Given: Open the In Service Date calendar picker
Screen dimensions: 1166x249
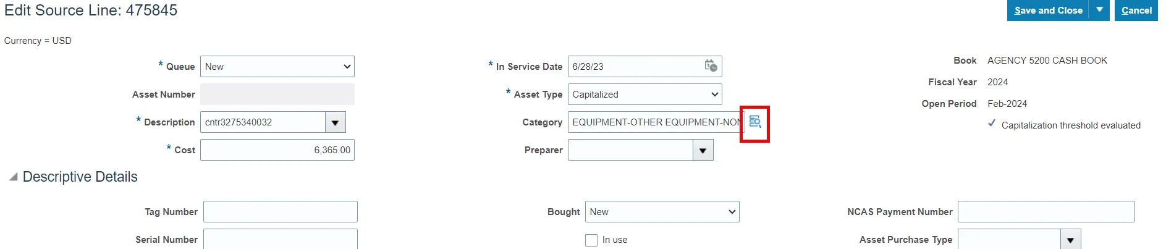Looking at the screenshot, I should 711,66.
